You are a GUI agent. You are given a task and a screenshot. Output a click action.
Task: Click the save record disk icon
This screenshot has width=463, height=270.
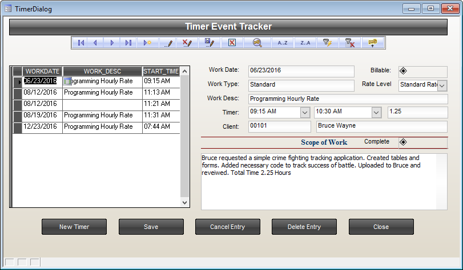point(209,43)
